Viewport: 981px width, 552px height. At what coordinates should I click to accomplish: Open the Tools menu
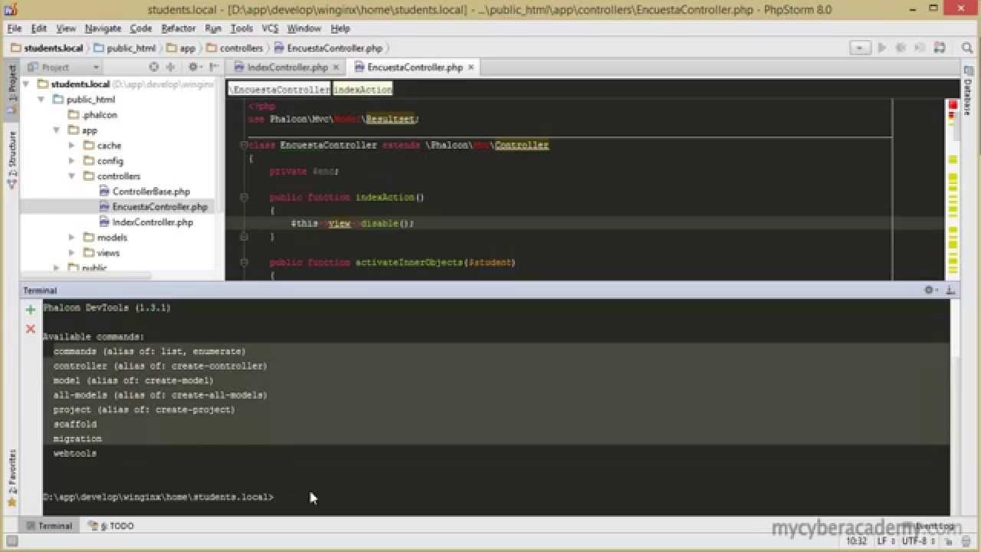click(x=241, y=28)
